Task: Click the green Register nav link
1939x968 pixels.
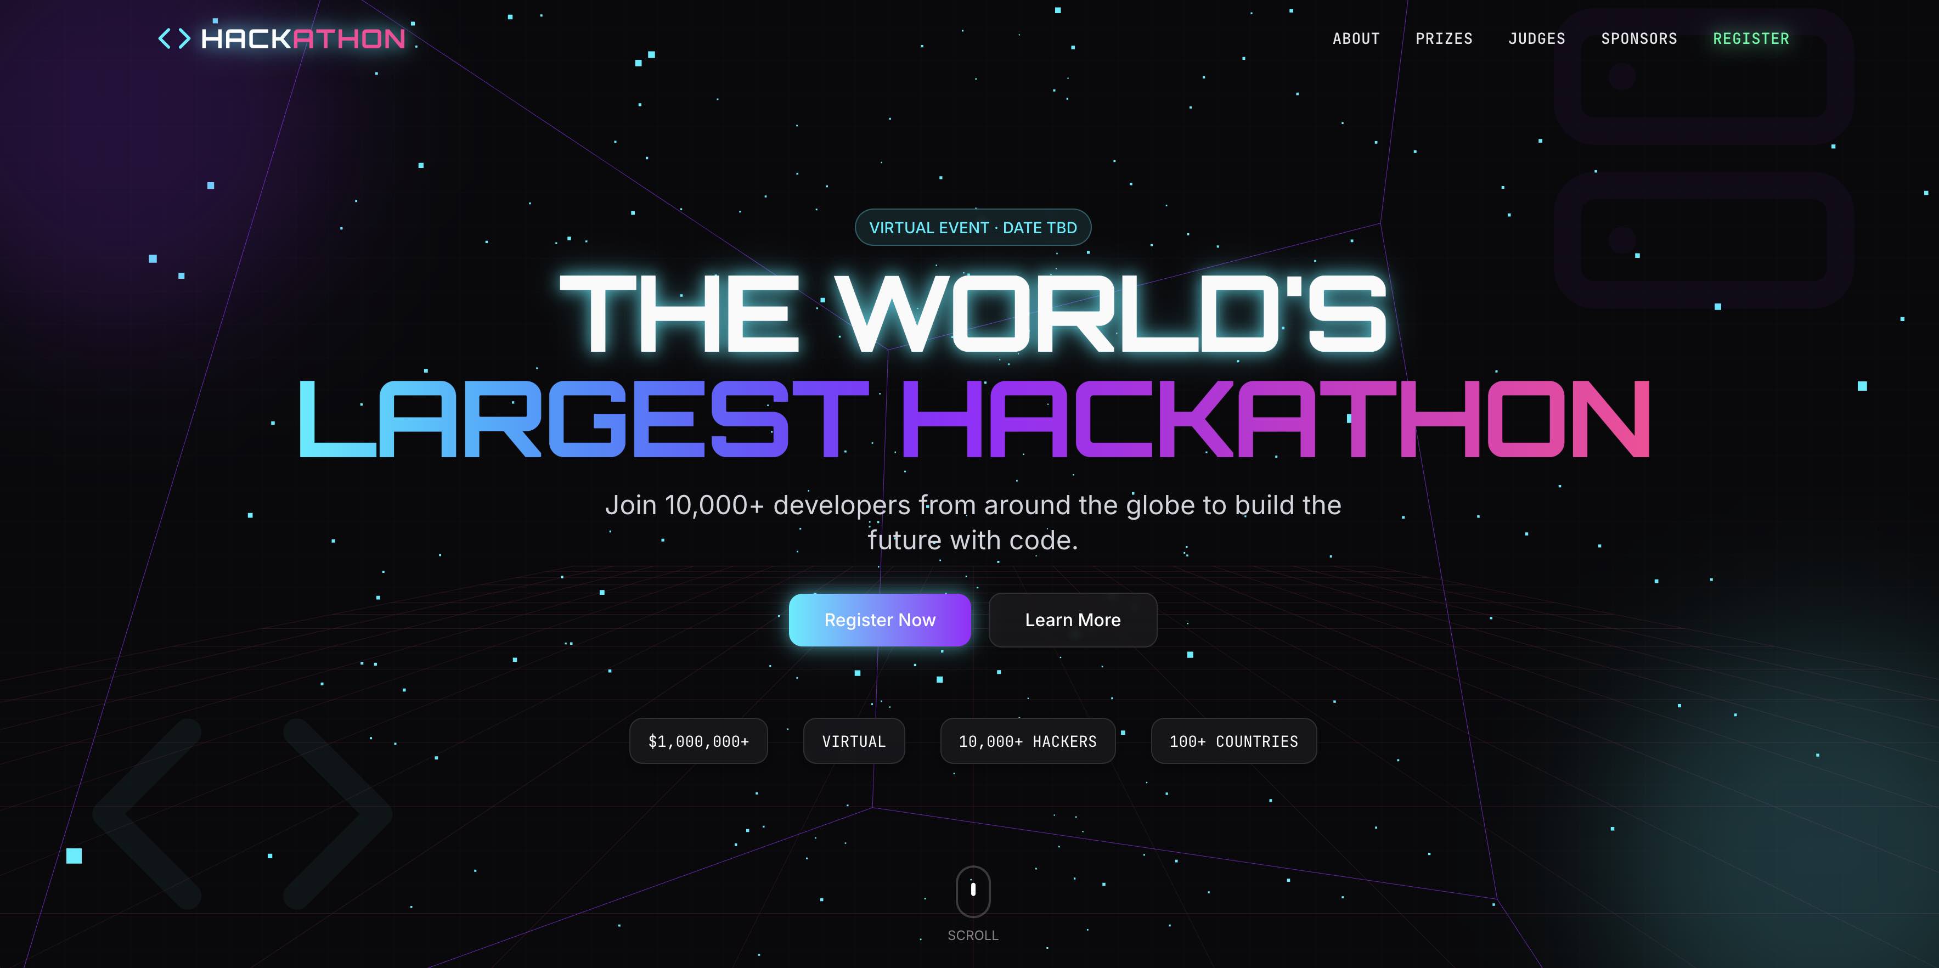Action: (1751, 38)
